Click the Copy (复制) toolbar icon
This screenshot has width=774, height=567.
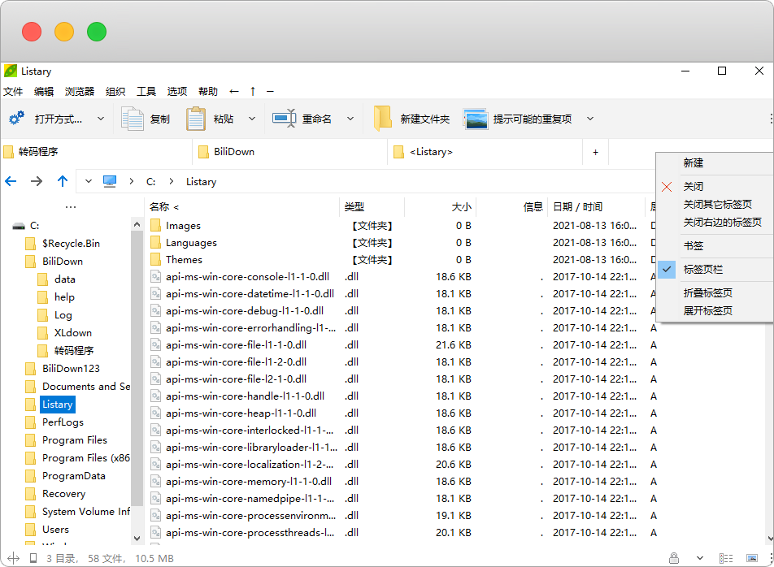133,119
